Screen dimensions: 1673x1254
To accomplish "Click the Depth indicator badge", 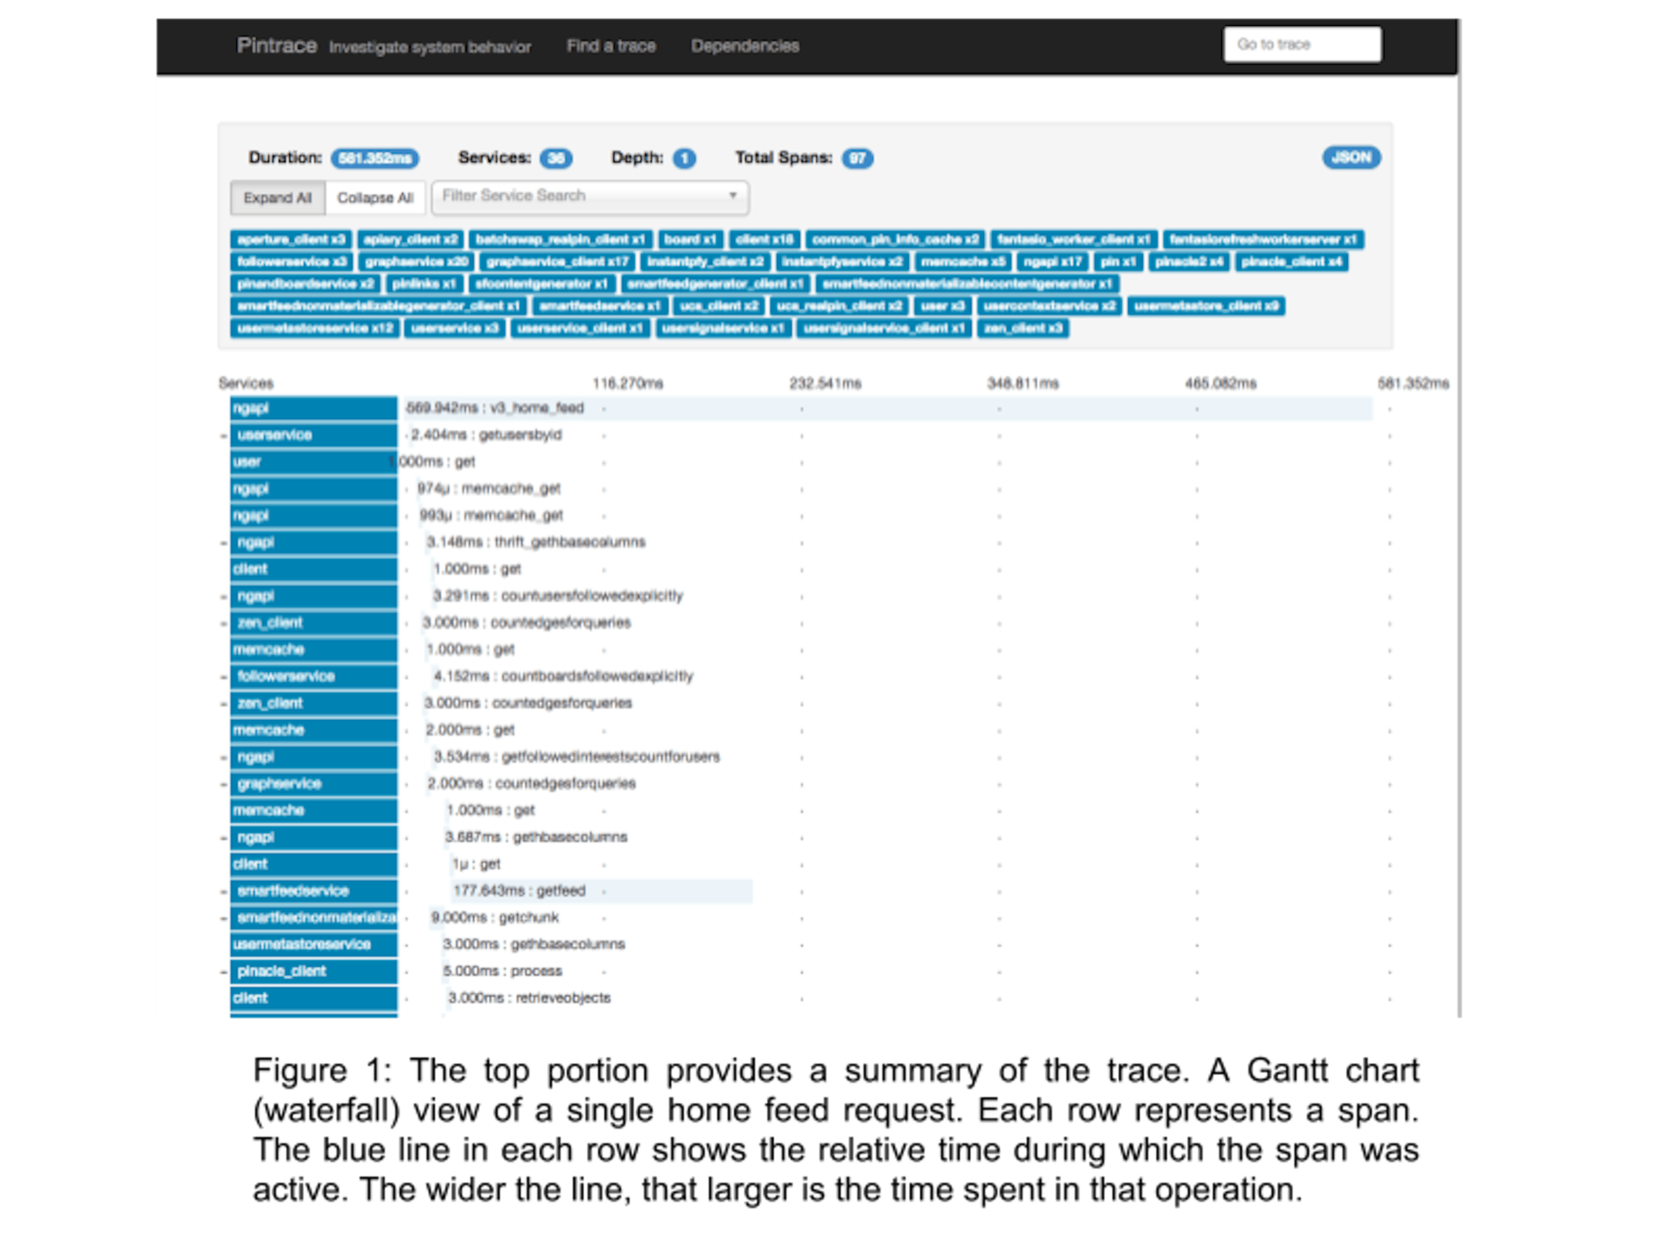I will 683,159.
